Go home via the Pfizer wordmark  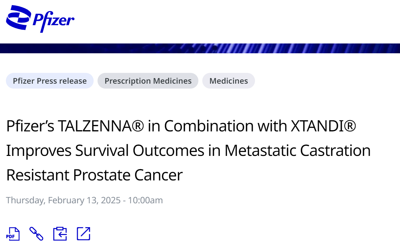(53, 21)
